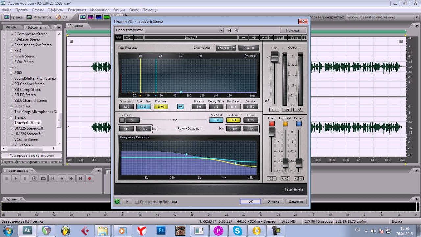This screenshot has width=421, height=237.
Task: Open FL Studio from the taskbar
Action: (x=65, y=231)
